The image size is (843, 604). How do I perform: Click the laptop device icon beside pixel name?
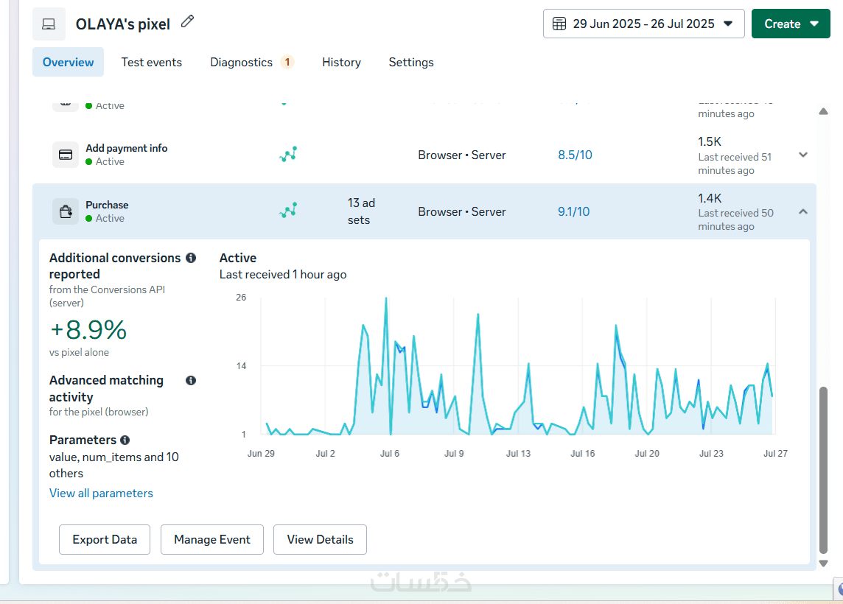(x=49, y=24)
